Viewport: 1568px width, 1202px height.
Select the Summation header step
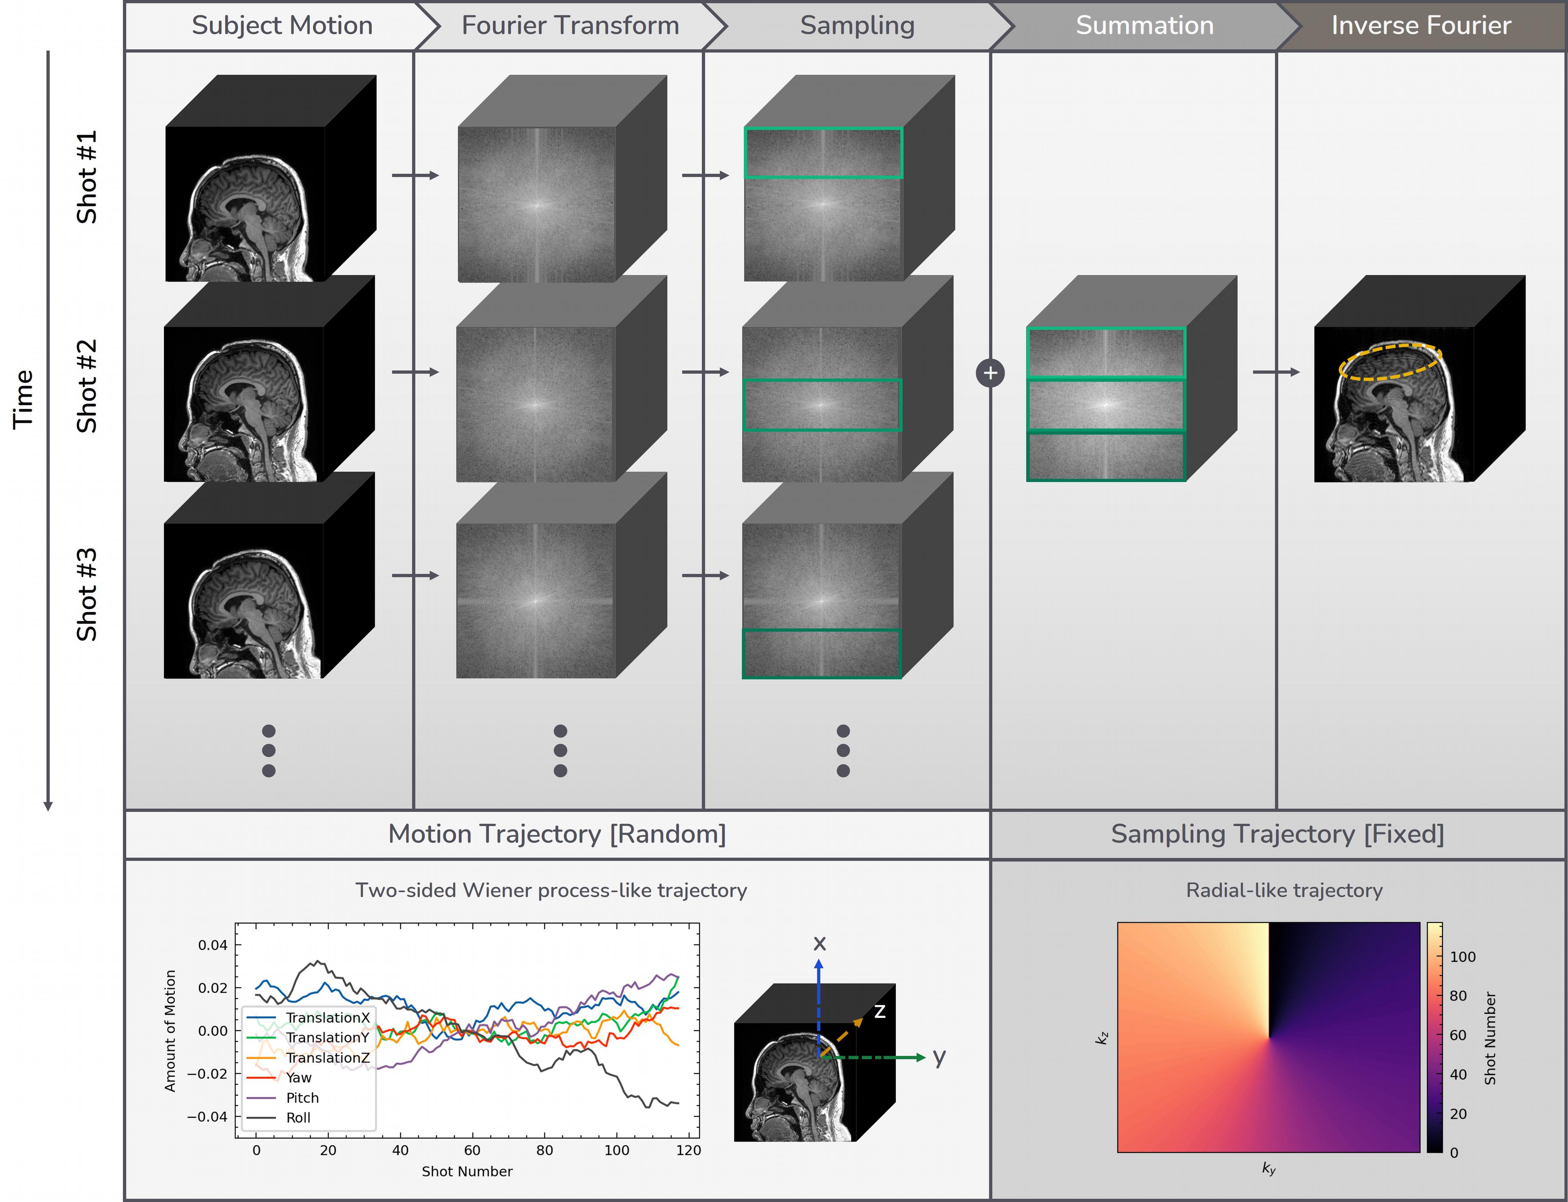(x=1144, y=26)
